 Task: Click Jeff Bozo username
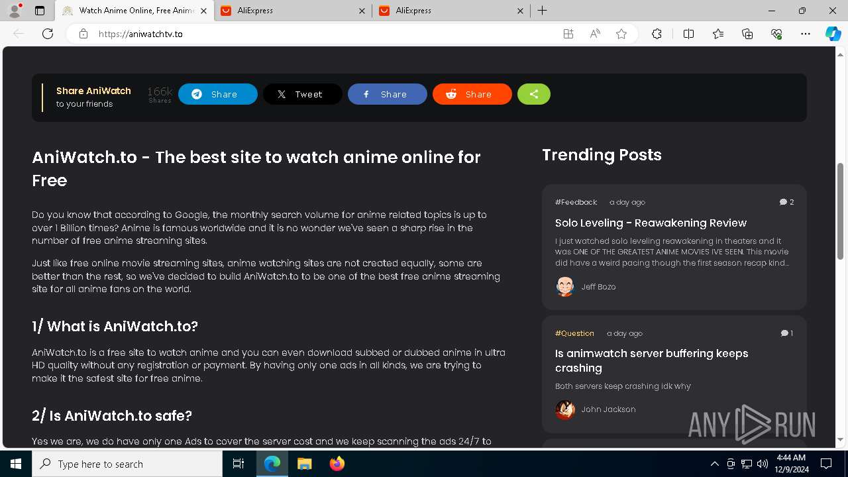pos(598,287)
